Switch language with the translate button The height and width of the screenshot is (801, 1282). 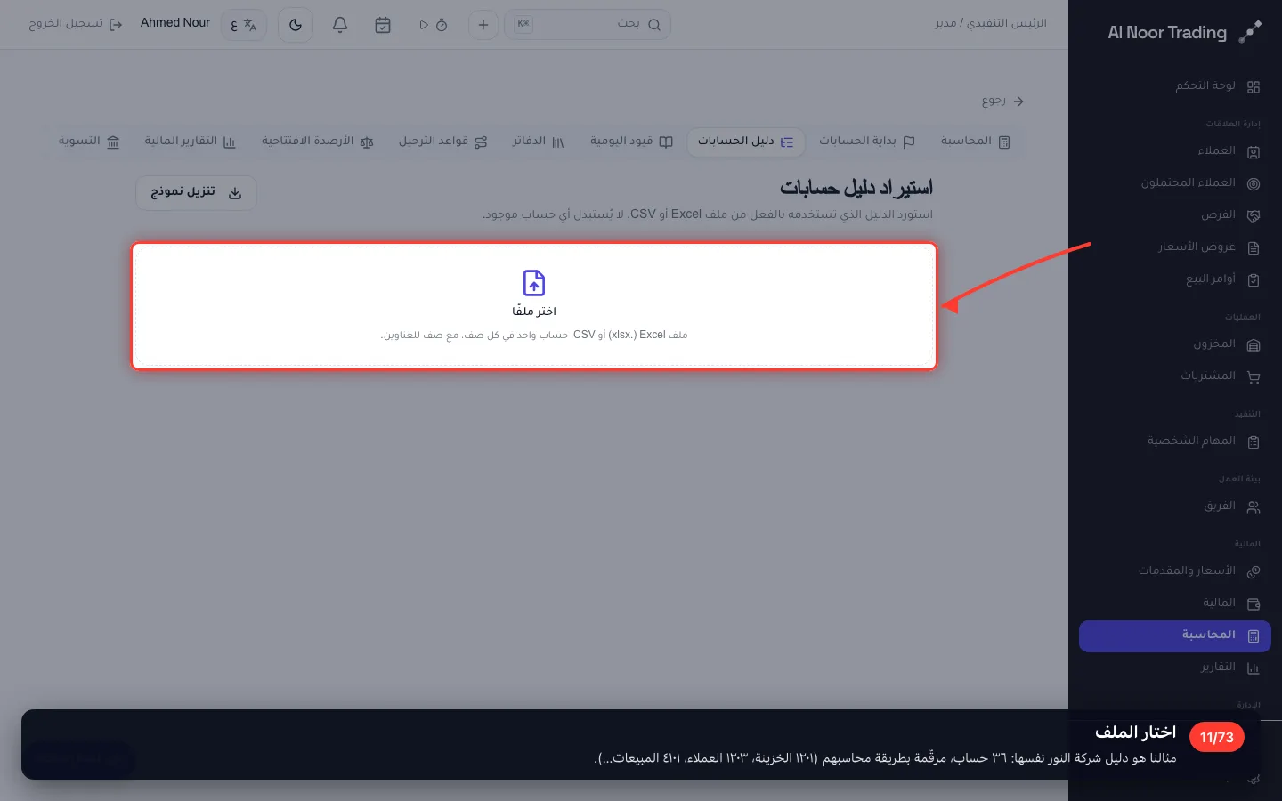click(244, 25)
